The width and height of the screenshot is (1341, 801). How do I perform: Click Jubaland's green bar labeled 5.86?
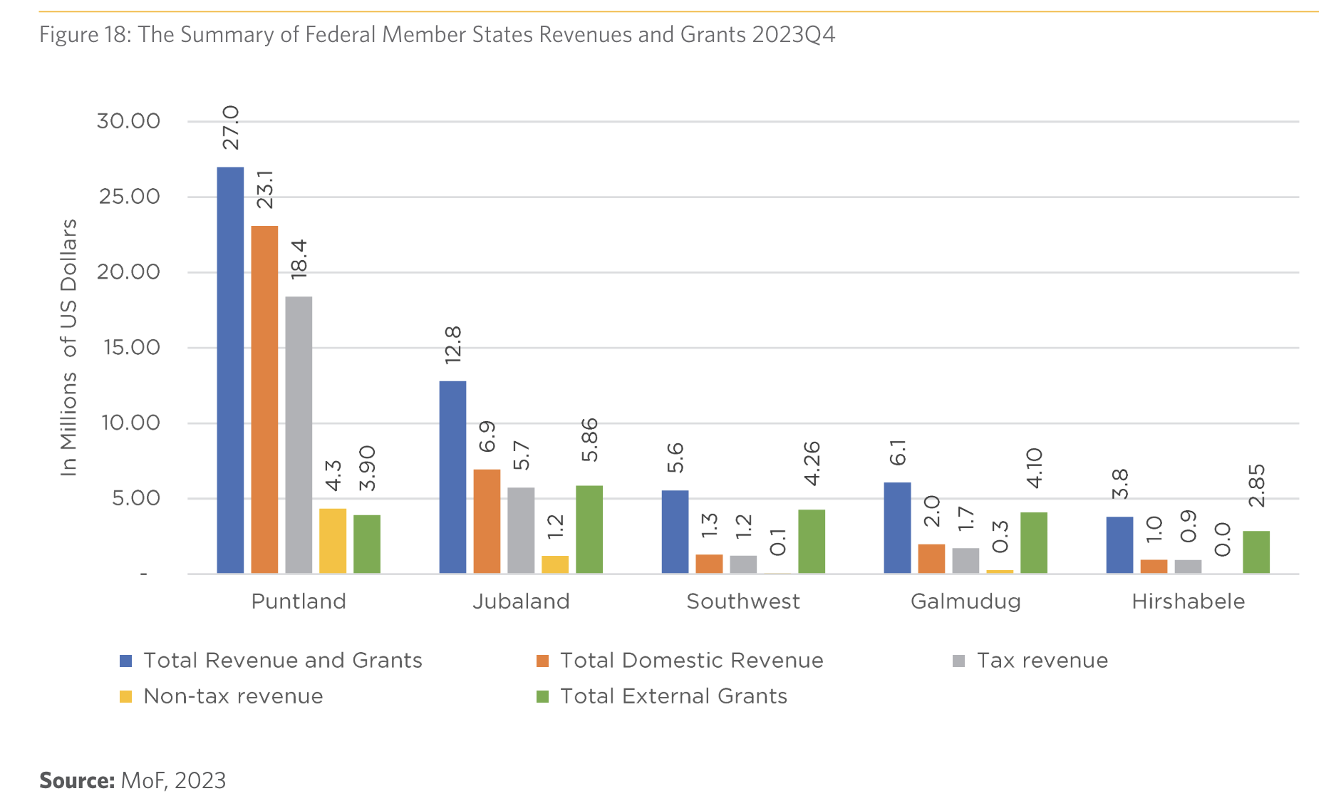pos(589,529)
